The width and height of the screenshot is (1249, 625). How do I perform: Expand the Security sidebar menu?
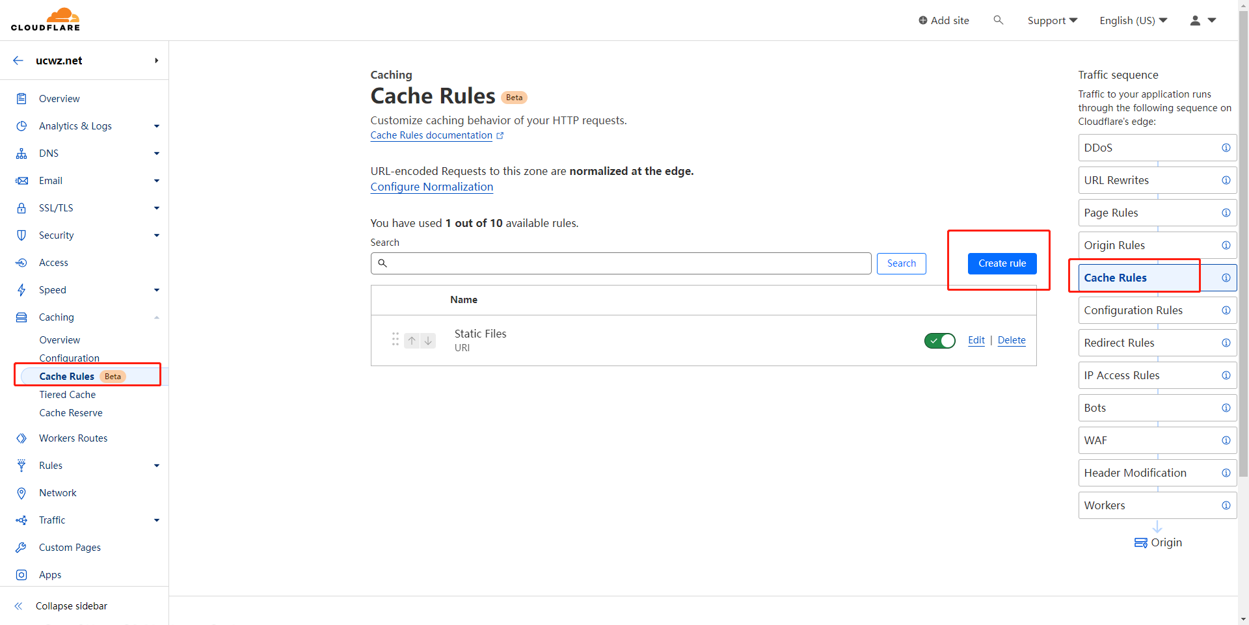coord(157,235)
